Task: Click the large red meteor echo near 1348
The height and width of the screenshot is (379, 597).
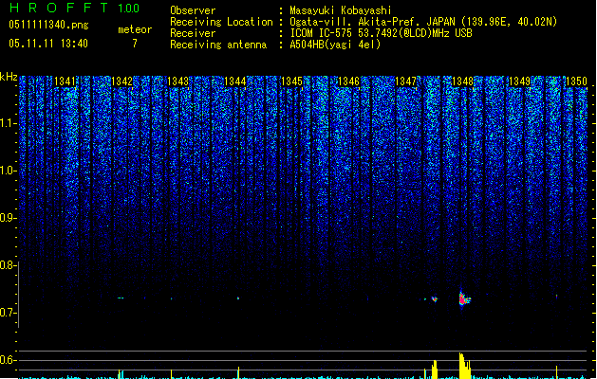Action: pyautogui.click(x=464, y=299)
